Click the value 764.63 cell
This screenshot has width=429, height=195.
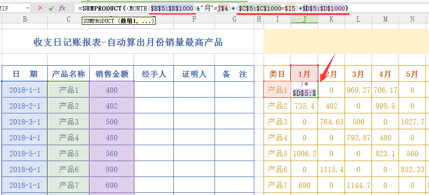pos(331,121)
